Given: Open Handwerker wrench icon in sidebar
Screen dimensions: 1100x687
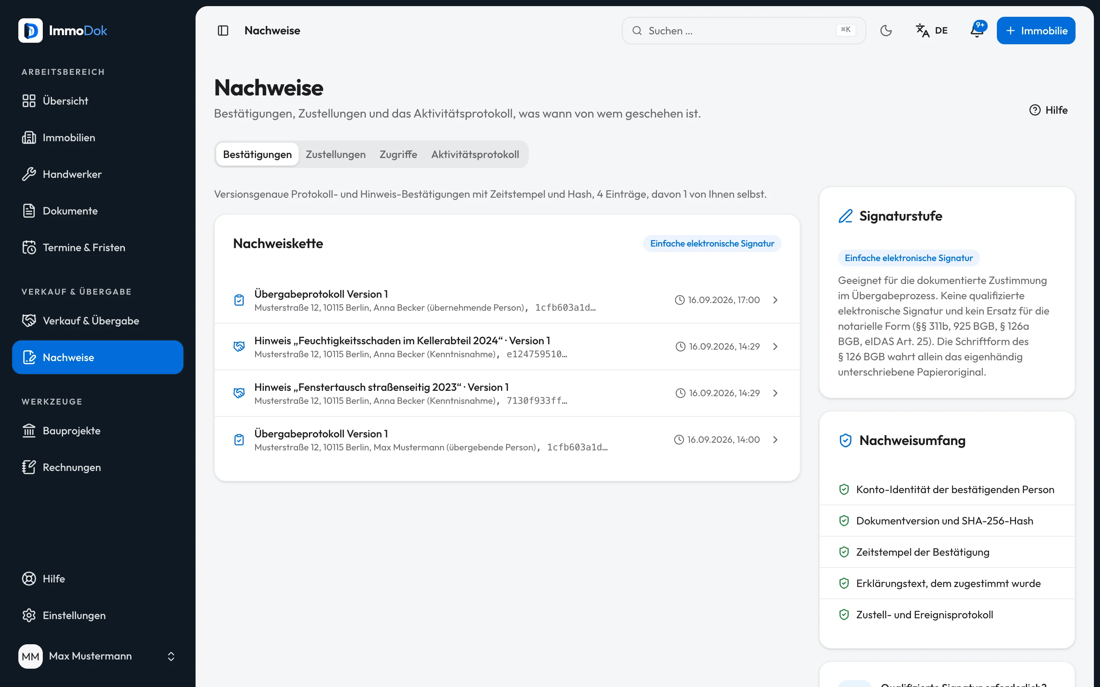Looking at the screenshot, I should click(x=29, y=174).
